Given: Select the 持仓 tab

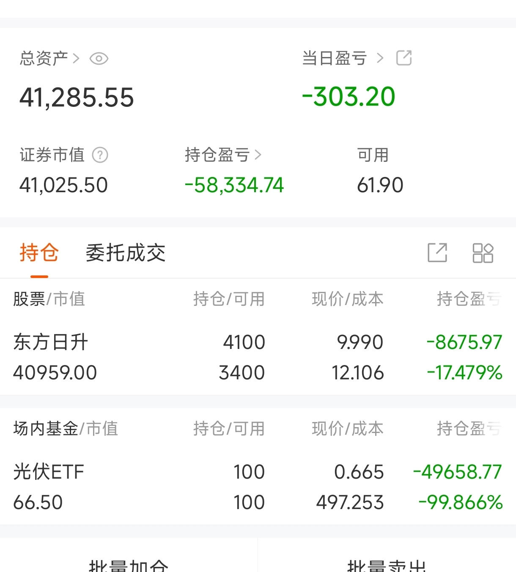Looking at the screenshot, I should [39, 253].
